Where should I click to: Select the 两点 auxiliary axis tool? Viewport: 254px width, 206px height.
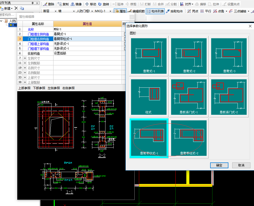(193, 11)
